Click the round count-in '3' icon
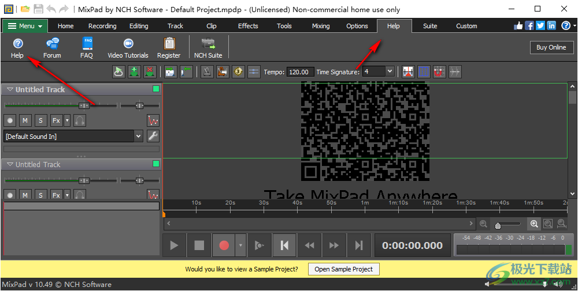578x291 pixels. (238, 71)
